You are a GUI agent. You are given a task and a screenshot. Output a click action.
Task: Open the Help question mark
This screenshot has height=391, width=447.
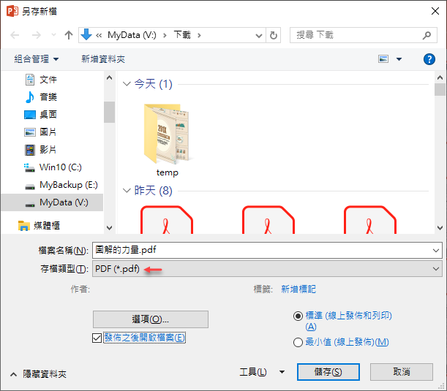429,59
